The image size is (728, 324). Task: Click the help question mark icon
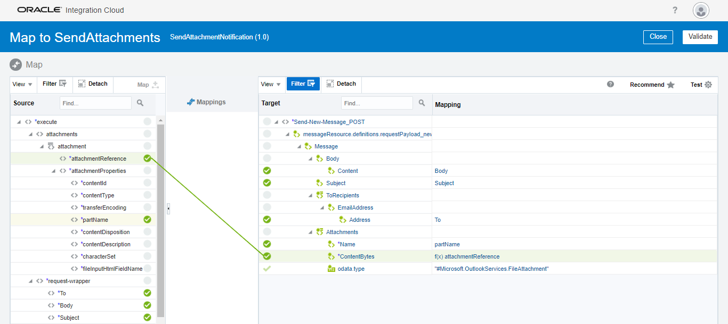[x=675, y=10]
